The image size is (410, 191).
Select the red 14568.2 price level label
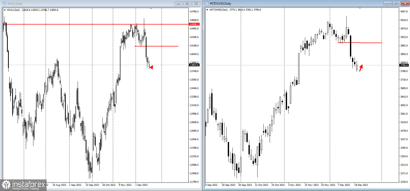point(194,24)
